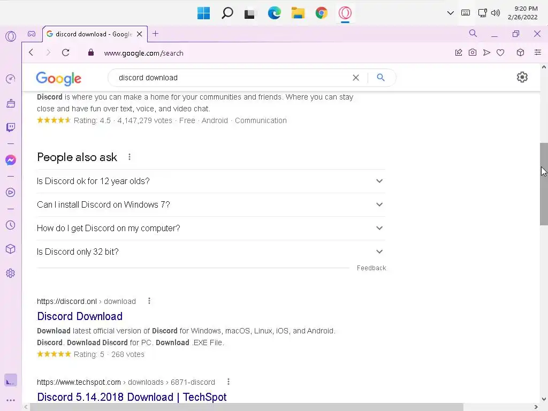548x411 pixels.
Task: Open options for techspot.com result
Action: (228, 382)
